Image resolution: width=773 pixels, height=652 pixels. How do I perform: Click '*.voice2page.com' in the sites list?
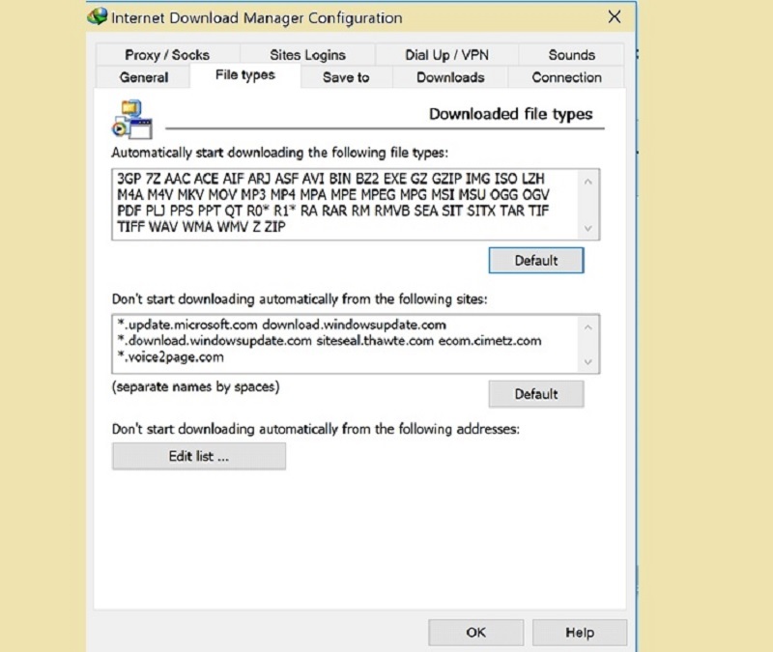pyautogui.click(x=171, y=356)
